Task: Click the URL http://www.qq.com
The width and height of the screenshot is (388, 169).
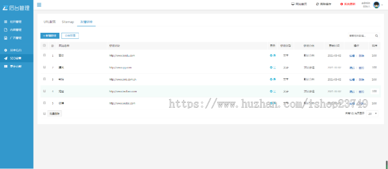Action: 120,67
